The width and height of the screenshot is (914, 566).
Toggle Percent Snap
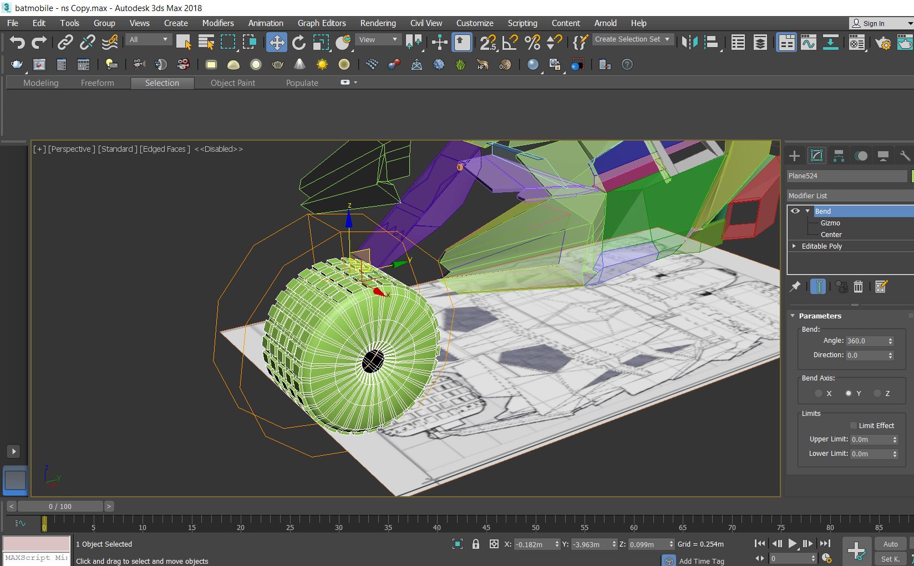click(532, 42)
